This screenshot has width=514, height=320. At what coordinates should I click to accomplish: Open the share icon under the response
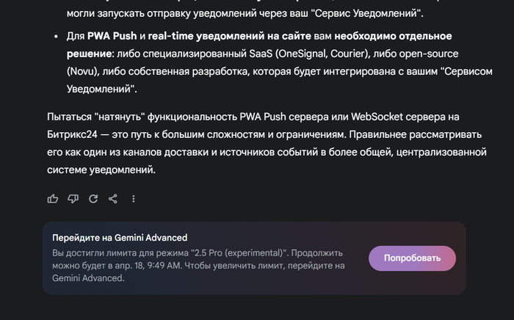pyautogui.click(x=113, y=199)
